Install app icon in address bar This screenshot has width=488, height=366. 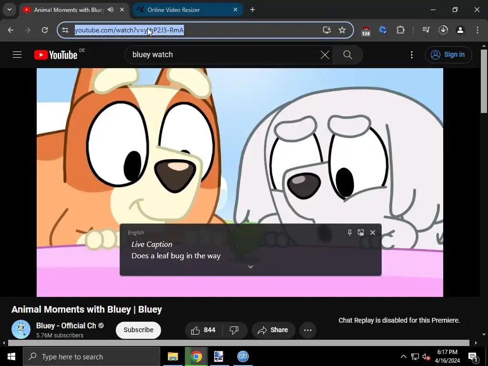pyautogui.click(x=326, y=30)
